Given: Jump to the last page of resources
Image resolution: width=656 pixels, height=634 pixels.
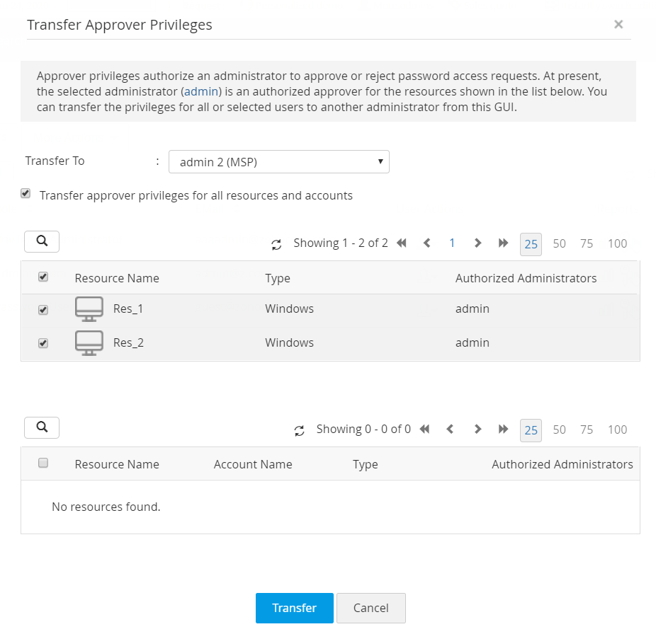Looking at the screenshot, I should (x=503, y=243).
